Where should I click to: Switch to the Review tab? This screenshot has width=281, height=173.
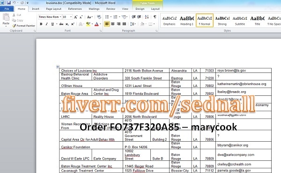(x=111, y=9)
